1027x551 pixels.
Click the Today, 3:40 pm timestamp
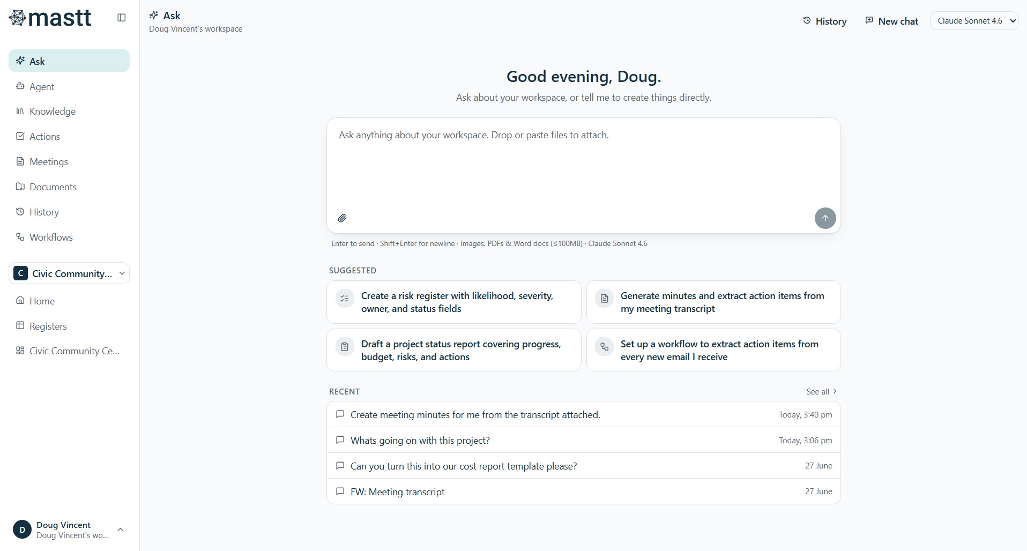(805, 415)
